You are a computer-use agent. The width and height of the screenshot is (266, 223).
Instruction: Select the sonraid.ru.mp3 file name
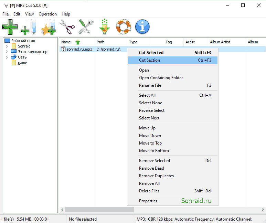click(79, 49)
